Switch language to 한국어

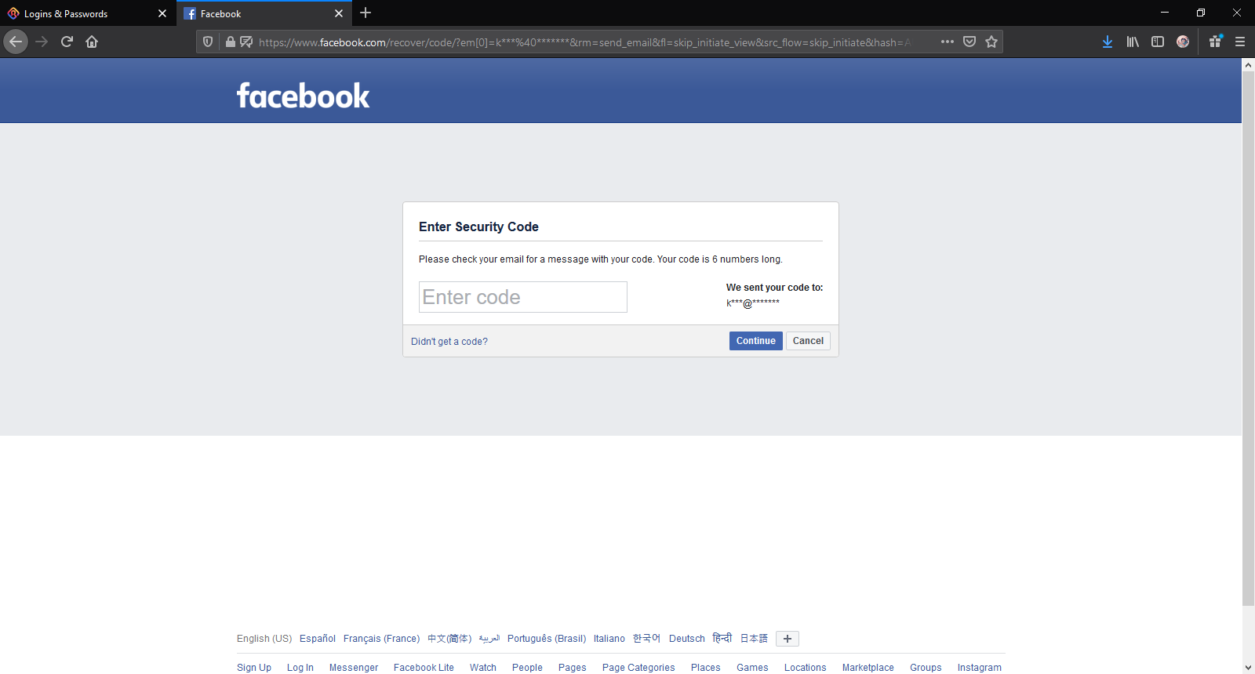647,639
